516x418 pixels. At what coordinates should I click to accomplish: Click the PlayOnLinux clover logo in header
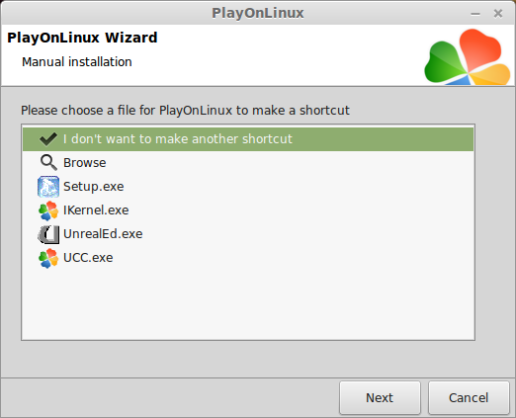point(468,56)
